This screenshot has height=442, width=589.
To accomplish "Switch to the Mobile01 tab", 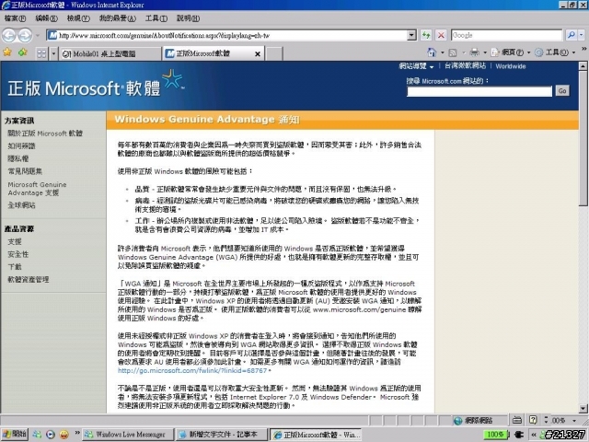I will (110, 53).
